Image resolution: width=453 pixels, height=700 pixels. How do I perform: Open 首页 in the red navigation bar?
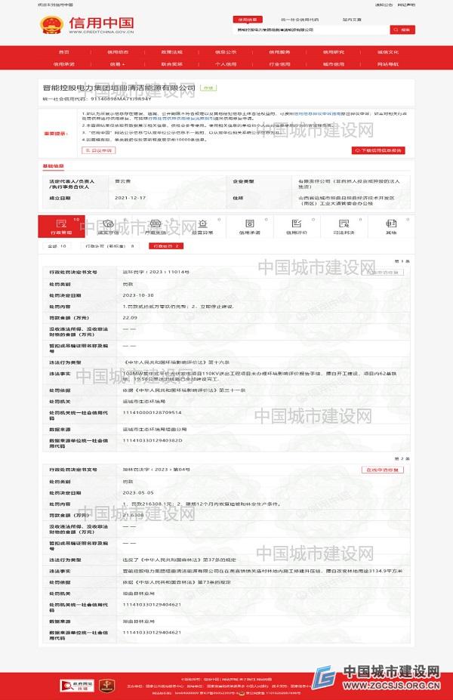coord(64,52)
